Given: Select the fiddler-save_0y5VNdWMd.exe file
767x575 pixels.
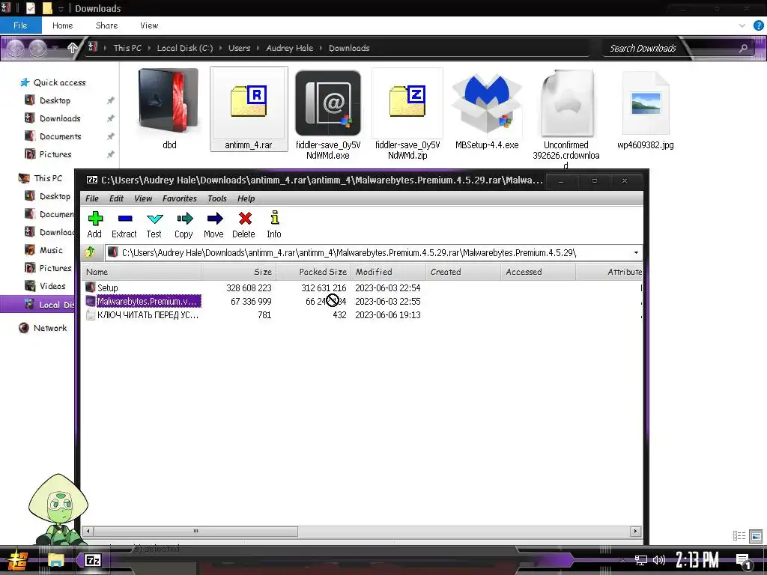Looking at the screenshot, I should coord(328,114).
